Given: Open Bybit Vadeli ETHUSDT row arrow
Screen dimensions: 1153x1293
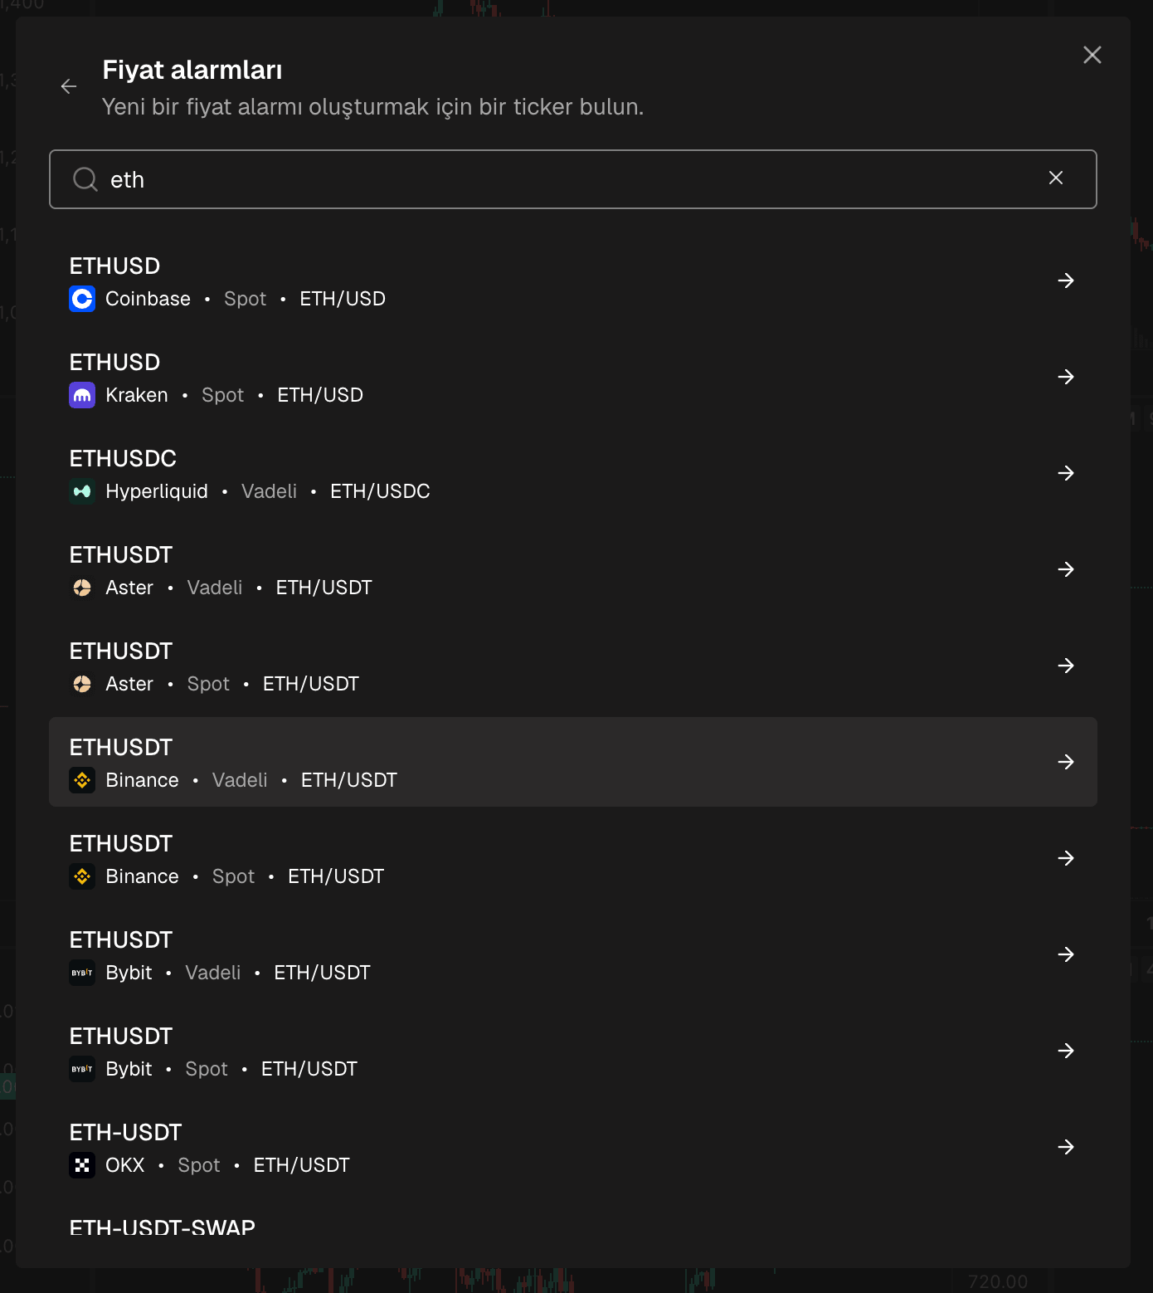Looking at the screenshot, I should (x=1067, y=954).
